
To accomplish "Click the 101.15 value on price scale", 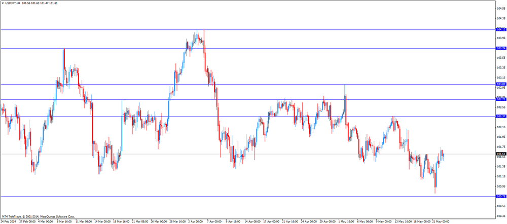I will pos(501,176).
